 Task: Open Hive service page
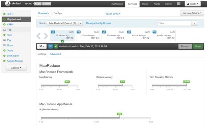tap(9, 35)
